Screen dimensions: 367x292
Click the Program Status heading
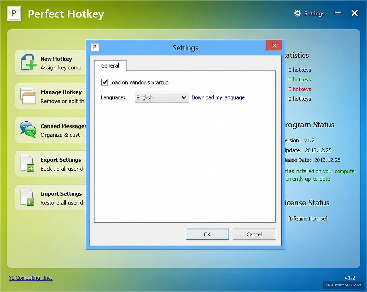click(310, 125)
